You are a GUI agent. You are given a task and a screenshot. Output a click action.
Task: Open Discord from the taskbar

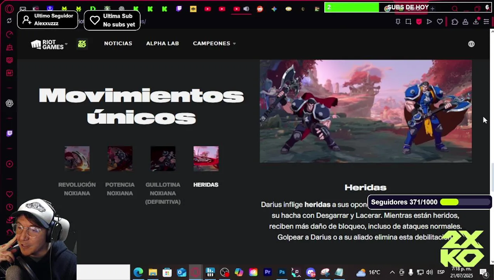[x=311, y=272]
